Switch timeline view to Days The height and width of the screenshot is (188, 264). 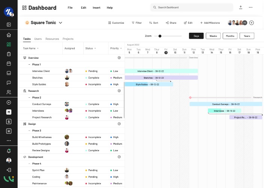pos(196,36)
